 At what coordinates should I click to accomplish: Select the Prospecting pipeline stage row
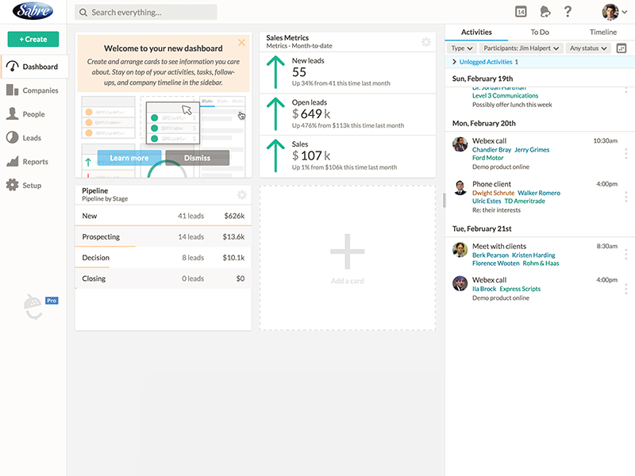point(164,236)
